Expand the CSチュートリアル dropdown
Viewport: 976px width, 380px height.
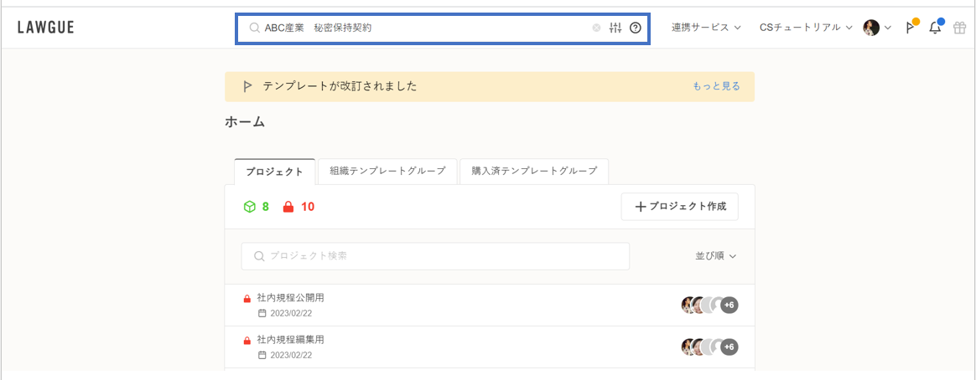tap(806, 28)
